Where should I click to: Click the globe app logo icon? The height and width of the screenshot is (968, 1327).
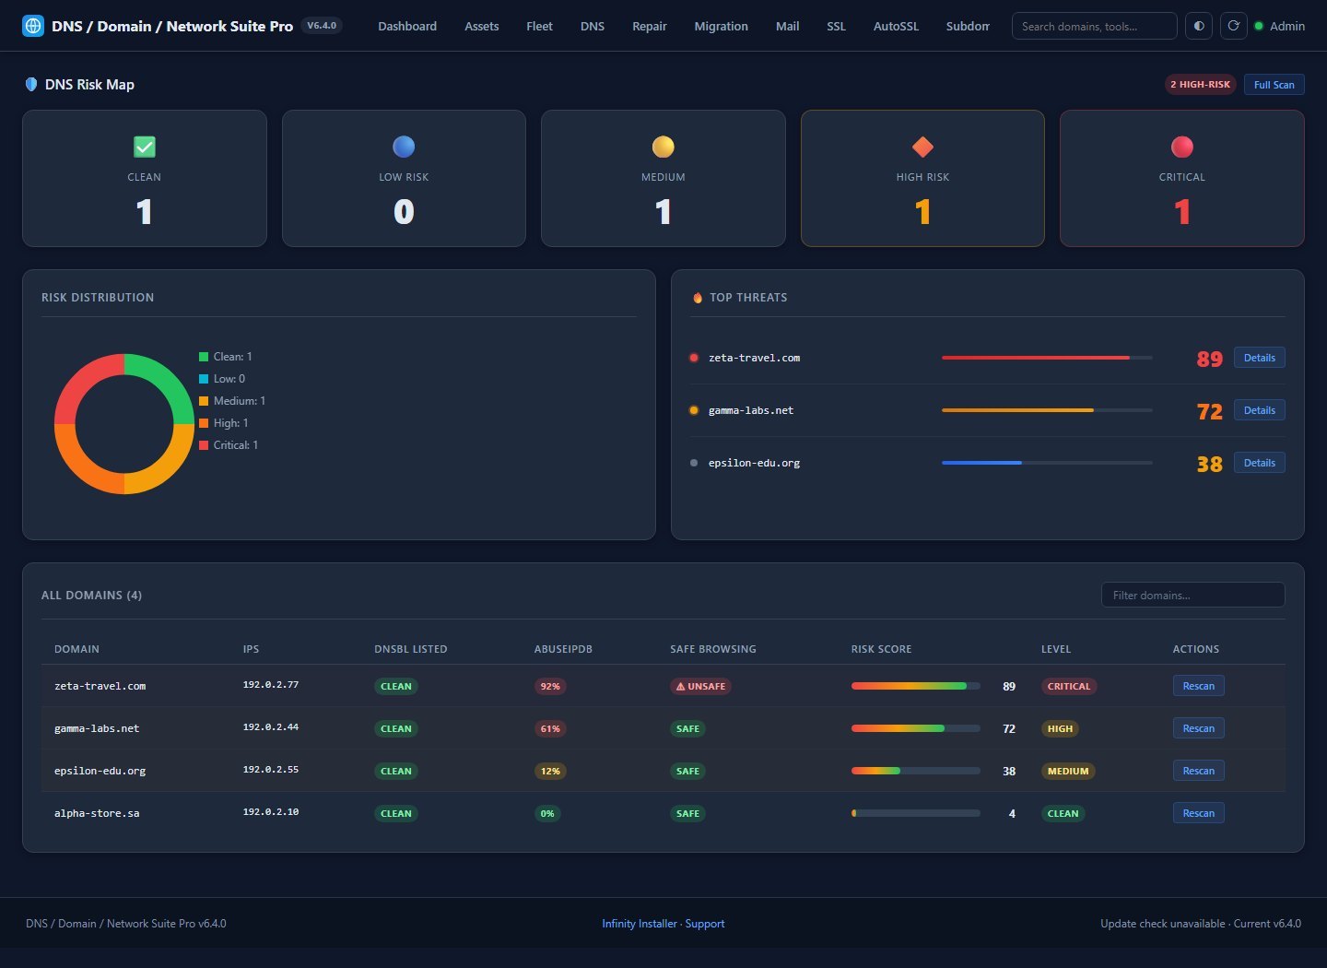(32, 26)
